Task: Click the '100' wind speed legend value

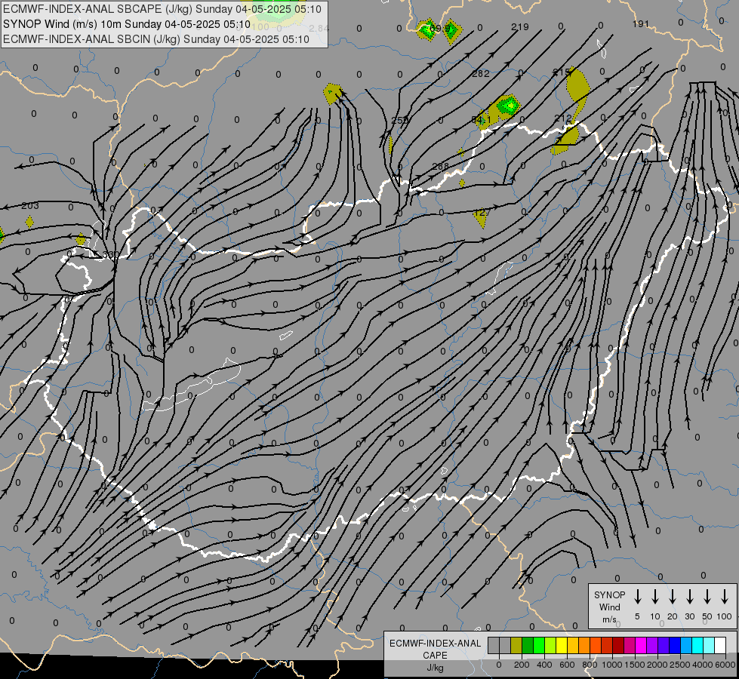Action: [x=725, y=616]
